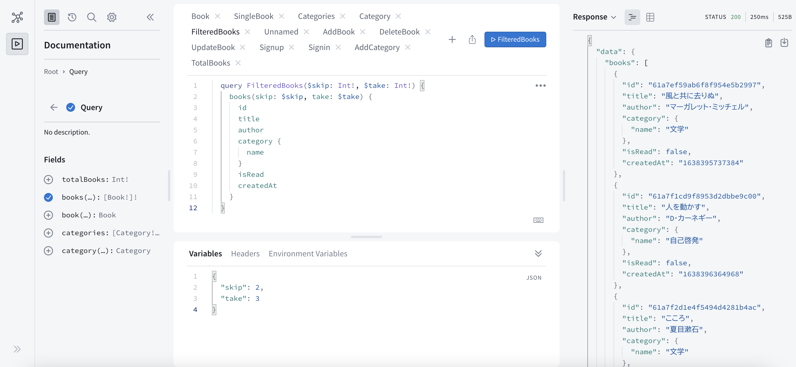The image size is (796, 367).
Task: Select the Environment Variables tab
Action: pos(308,254)
